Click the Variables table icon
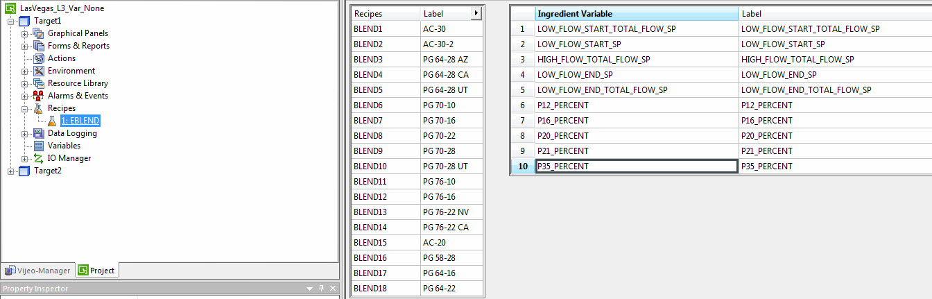This screenshot has height=299, width=932. tap(39, 146)
